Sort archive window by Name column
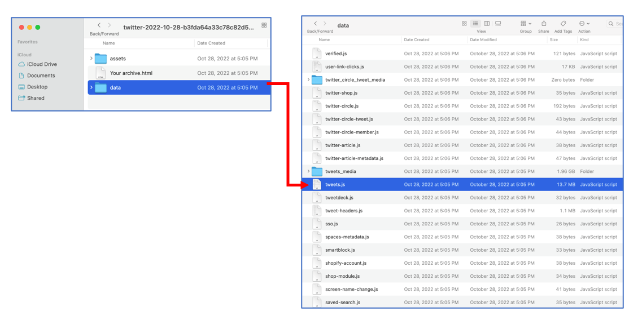This screenshot has width=629, height=320. click(109, 43)
